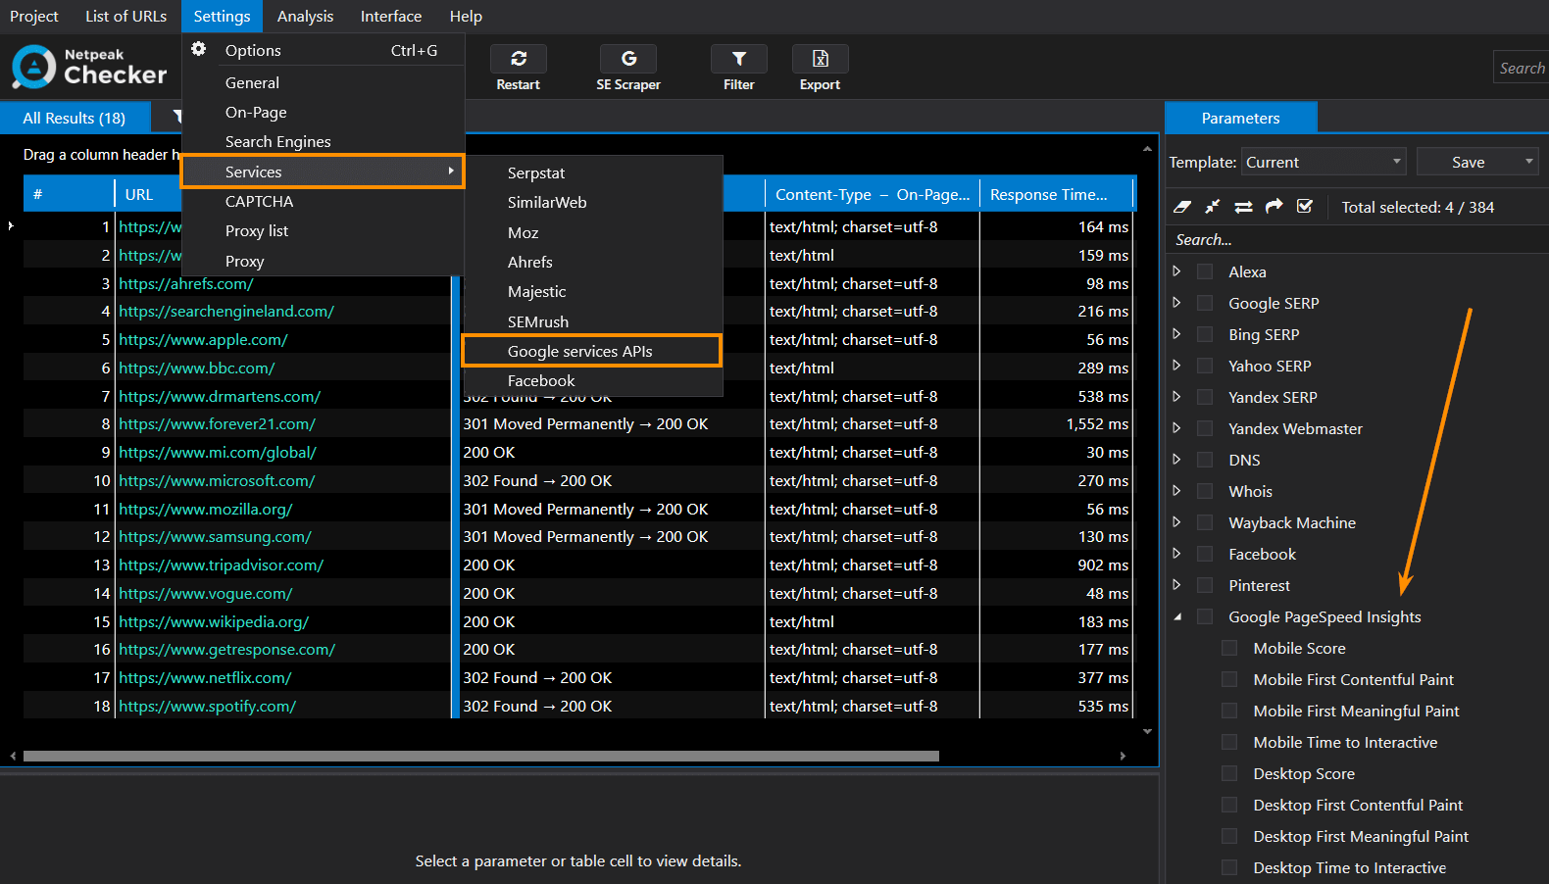Click the URL column header
This screenshot has height=884, width=1549.
tap(138, 194)
